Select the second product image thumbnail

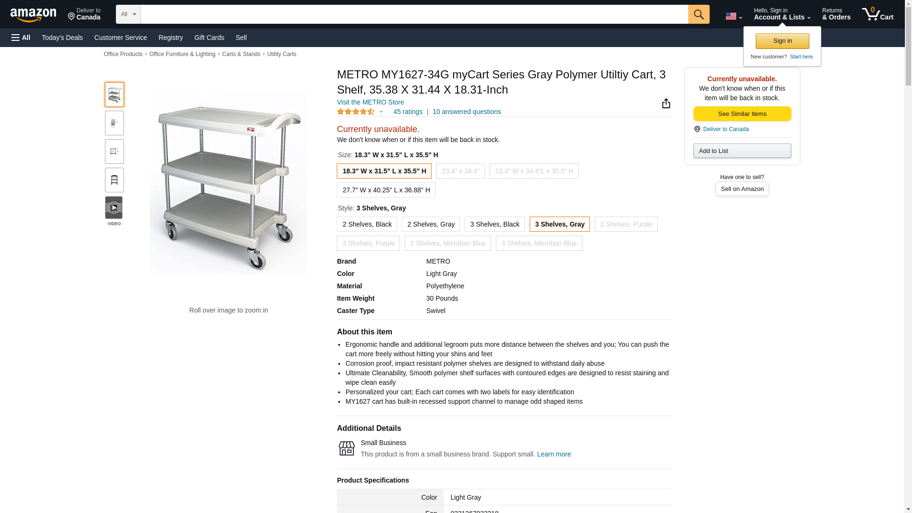coord(114,123)
